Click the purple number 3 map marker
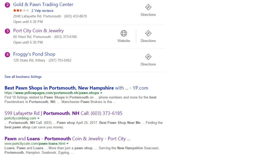 7,31
